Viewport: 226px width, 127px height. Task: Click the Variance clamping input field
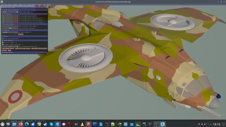[x=10, y=32]
